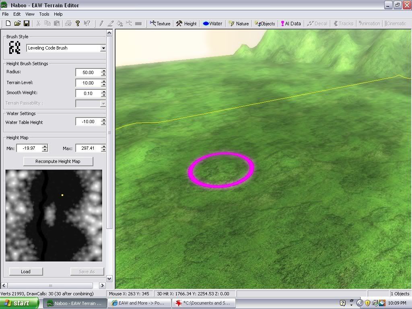Click the Height Map Min field

[x=29, y=148]
